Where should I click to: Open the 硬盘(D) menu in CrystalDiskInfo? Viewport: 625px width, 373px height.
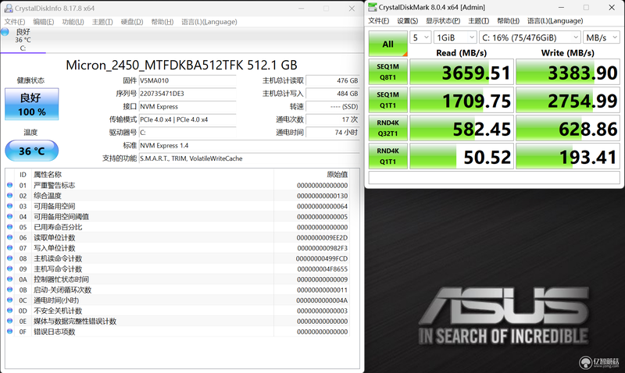tap(132, 22)
